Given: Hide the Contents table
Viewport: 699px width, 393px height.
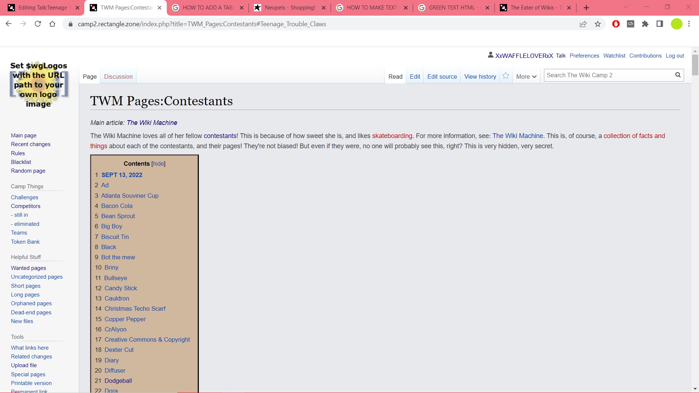Looking at the screenshot, I should (158, 164).
